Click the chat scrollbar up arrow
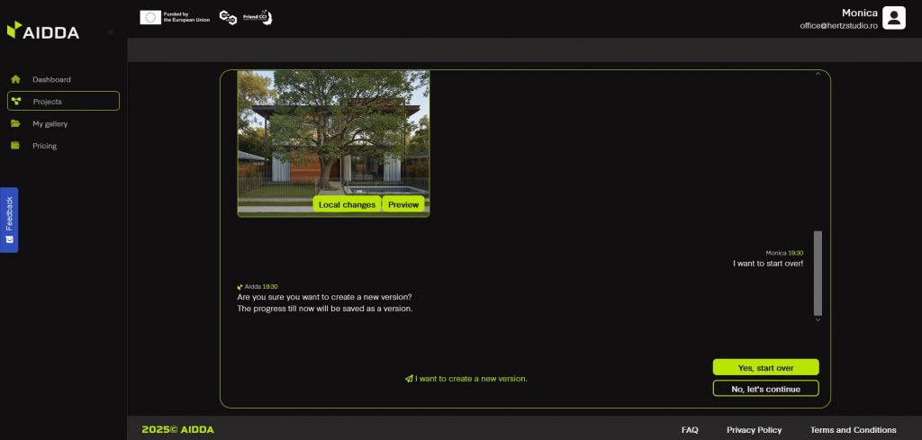This screenshot has width=922, height=440. pos(818,74)
